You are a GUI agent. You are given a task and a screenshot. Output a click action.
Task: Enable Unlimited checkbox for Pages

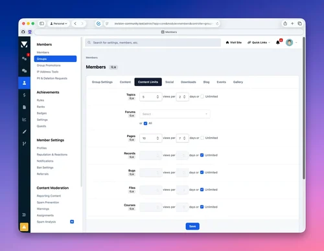(202, 138)
